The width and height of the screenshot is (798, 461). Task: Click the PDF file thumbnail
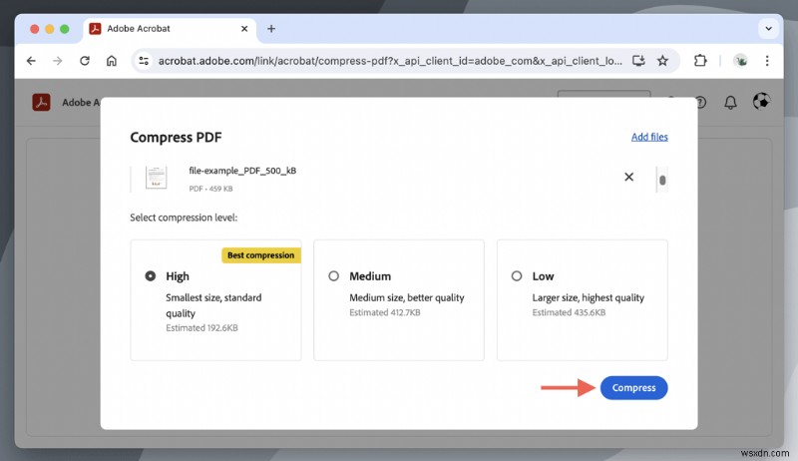tap(157, 177)
